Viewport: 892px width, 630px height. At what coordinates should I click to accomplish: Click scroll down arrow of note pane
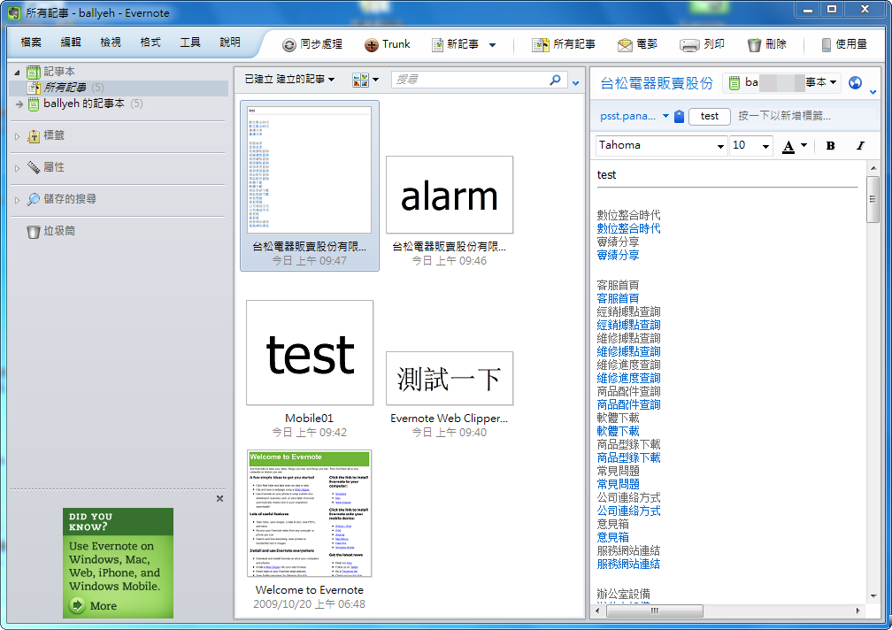(873, 595)
